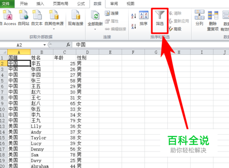Select column B header

point(42,52)
